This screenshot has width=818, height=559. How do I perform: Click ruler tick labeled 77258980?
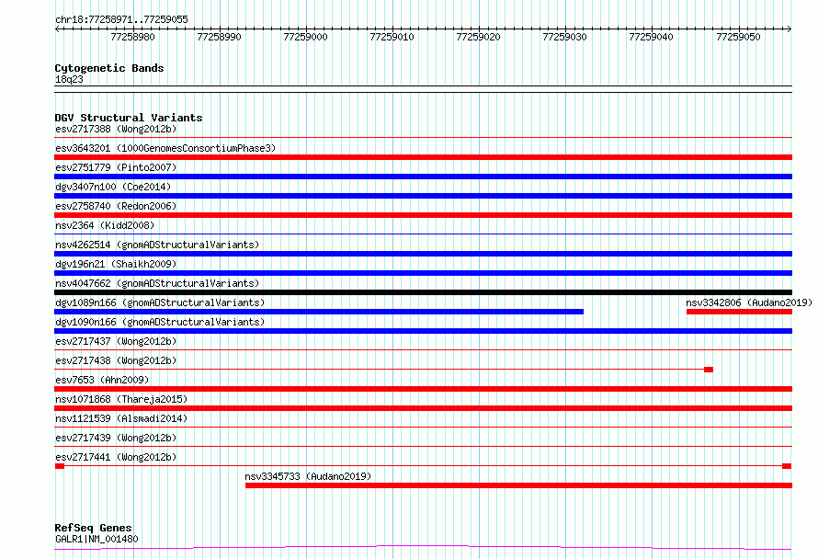(132, 37)
